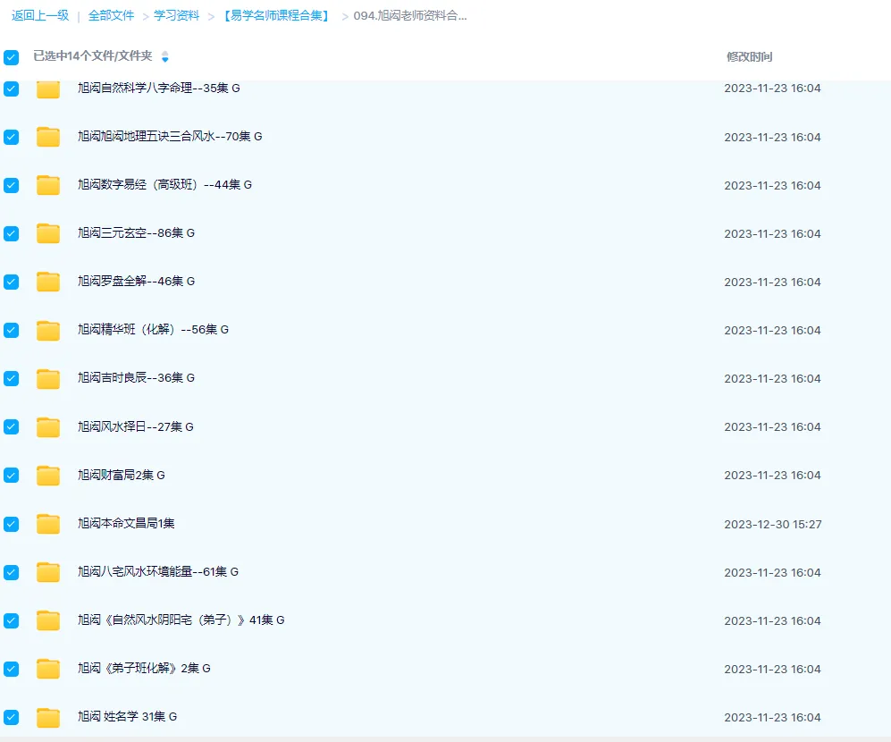Uncheck 旭闳《自然风水阴阳宅（弟子）》41集 checkbox
891x742 pixels.
pos(12,620)
